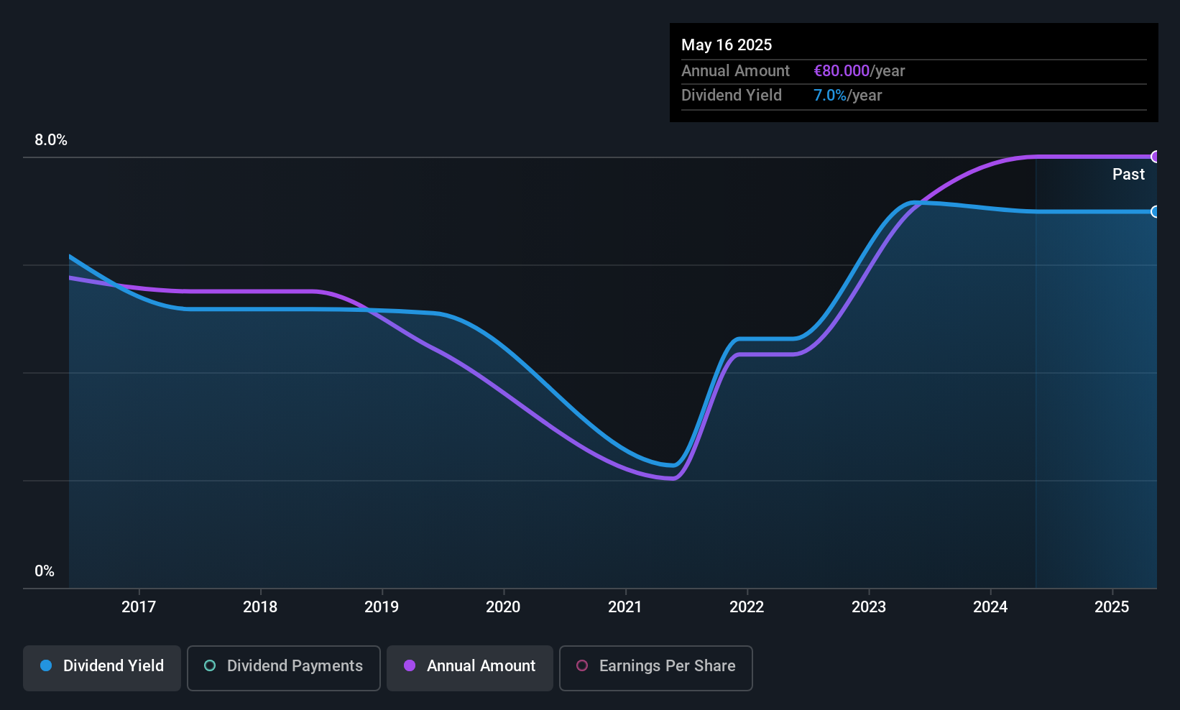The image size is (1180, 710).
Task: Click the 2019 x-axis label
Action: tap(382, 607)
